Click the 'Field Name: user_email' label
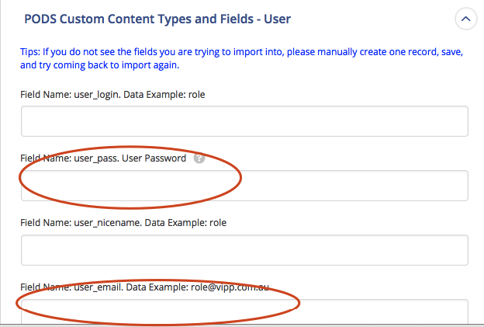This screenshot has height=327, width=484. pos(144,287)
